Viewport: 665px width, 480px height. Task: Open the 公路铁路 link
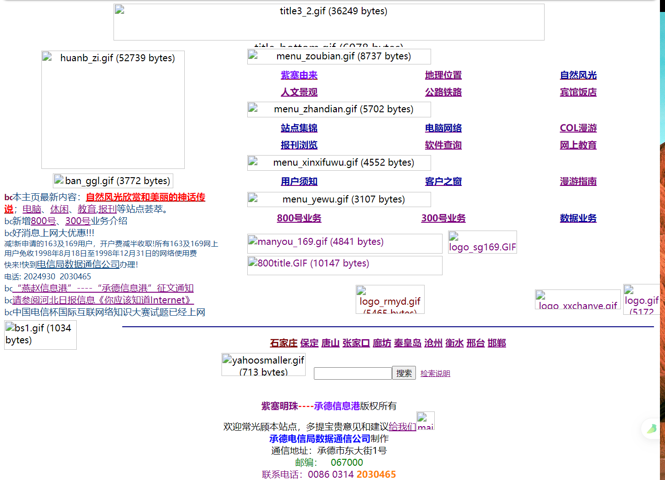pyautogui.click(x=443, y=92)
